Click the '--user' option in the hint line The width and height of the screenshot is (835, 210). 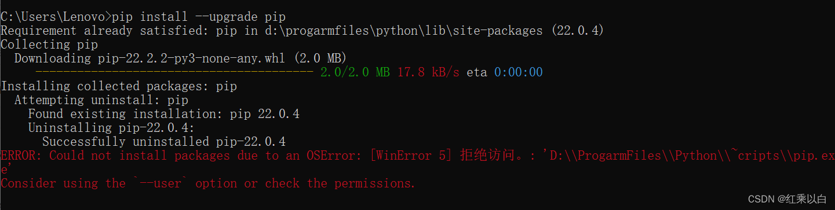point(161,183)
